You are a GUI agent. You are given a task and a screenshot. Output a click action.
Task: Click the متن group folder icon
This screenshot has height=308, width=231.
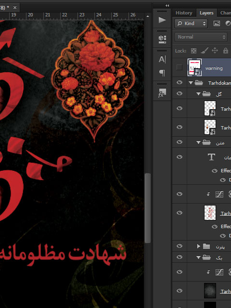point(206,142)
